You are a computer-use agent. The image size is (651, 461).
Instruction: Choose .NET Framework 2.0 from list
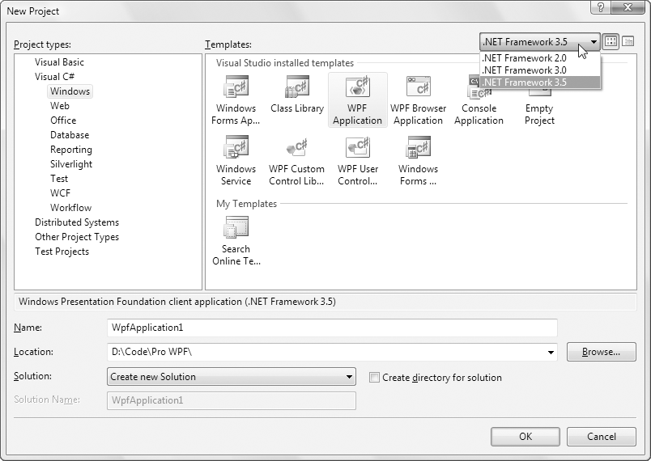[540, 58]
